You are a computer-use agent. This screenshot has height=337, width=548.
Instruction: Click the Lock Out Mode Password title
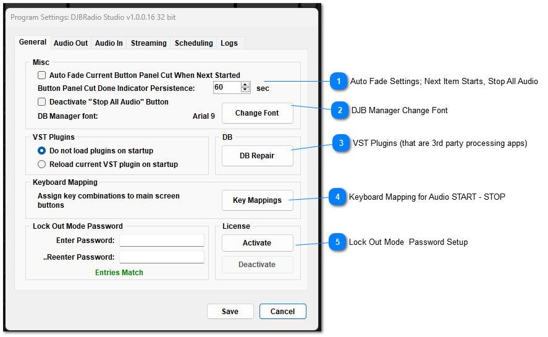click(78, 226)
